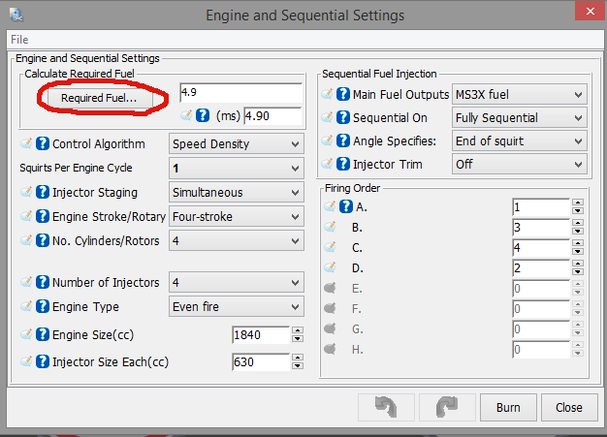Click help icon beside Injector Trim
The height and width of the screenshot is (437, 607).
click(x=343, y=165)
